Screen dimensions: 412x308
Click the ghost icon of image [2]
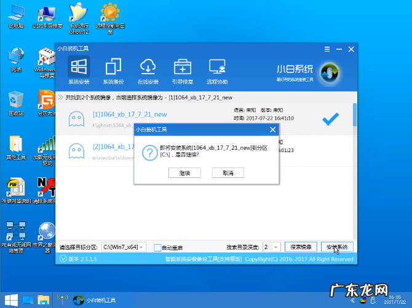[x=76, y=151]
